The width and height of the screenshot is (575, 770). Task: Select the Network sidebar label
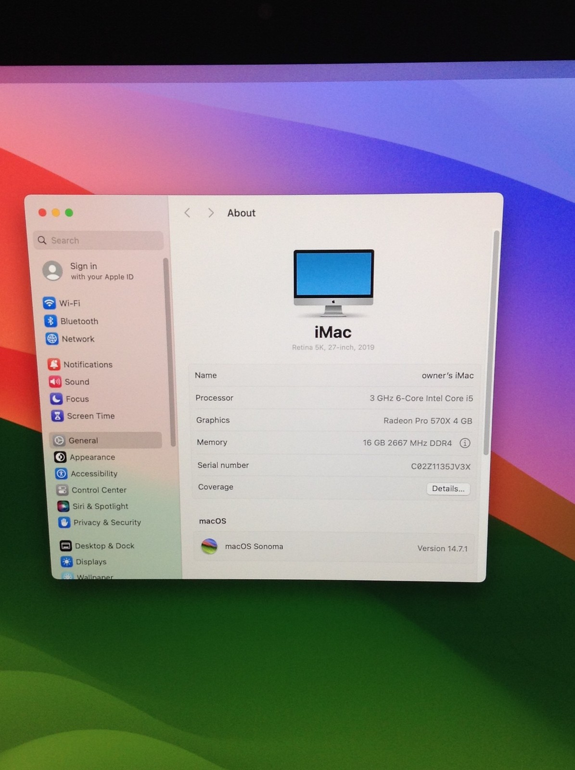(78, 339)
